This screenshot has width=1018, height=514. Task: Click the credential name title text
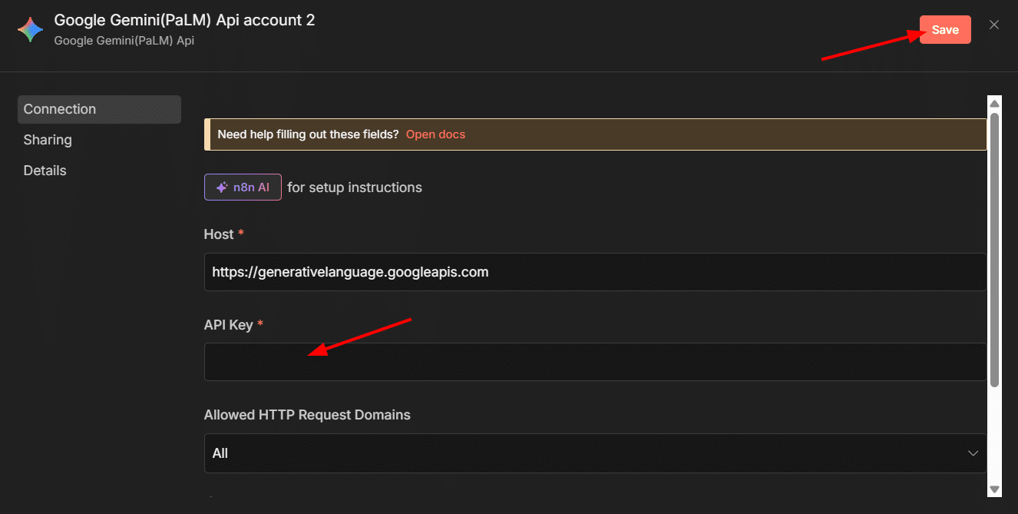point(184,20)
